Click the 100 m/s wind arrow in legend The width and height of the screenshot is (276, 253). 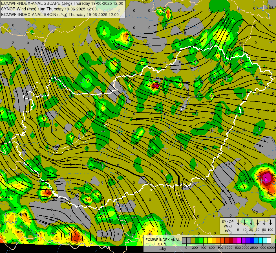pos(271,222)
